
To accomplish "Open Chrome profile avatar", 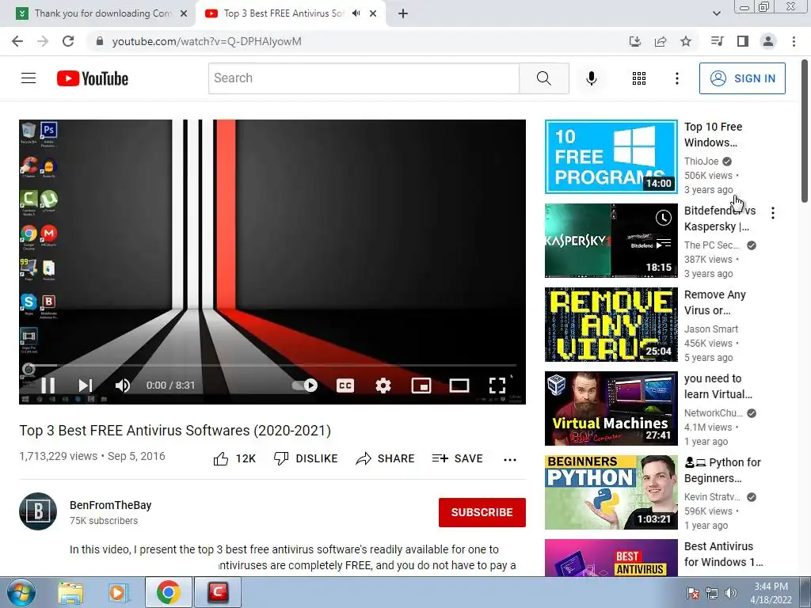I will click(x=768, y=41).
